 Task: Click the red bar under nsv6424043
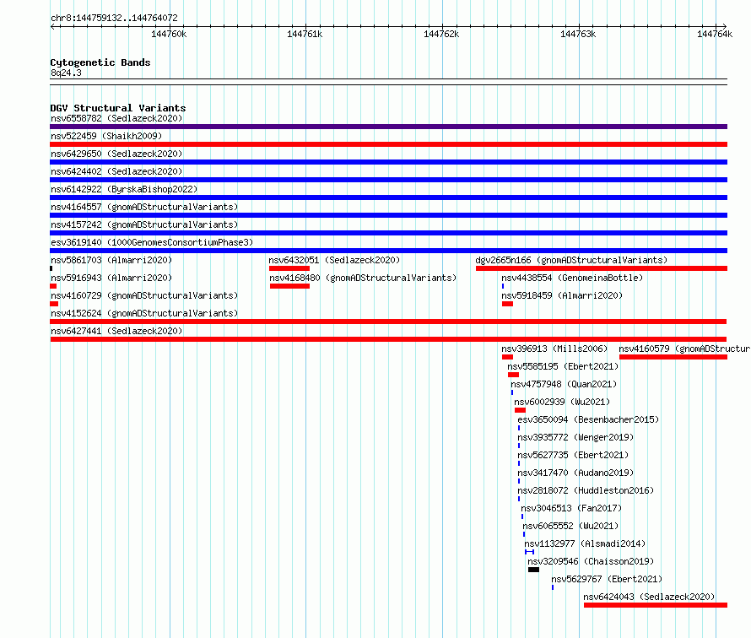[x=656, y=605]
